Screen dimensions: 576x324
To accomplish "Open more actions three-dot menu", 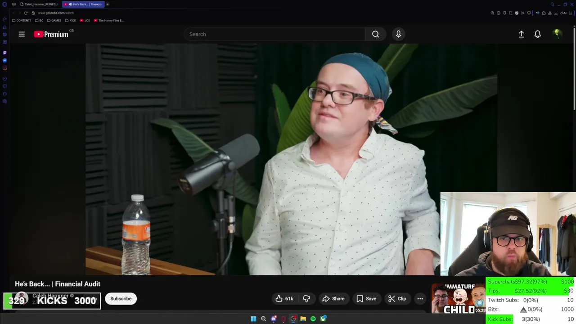I will [420, 299].
